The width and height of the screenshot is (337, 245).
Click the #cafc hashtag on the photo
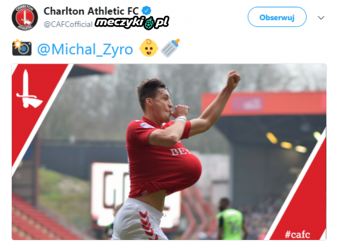click(x=298, y=234)
